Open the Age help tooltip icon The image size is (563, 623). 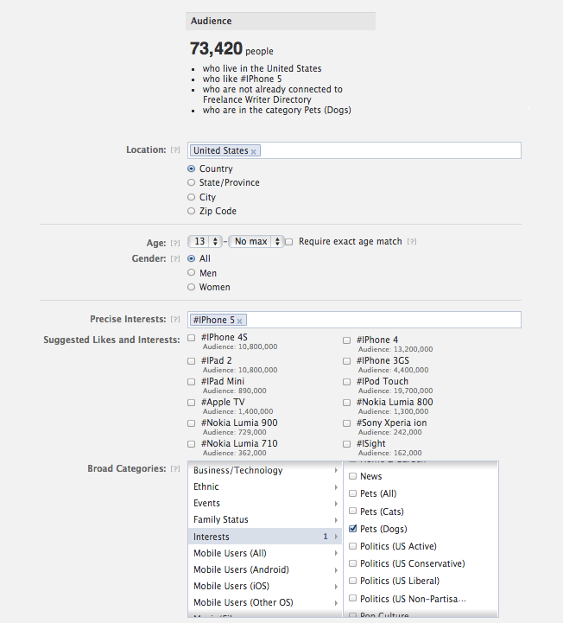tap(175, 243)
